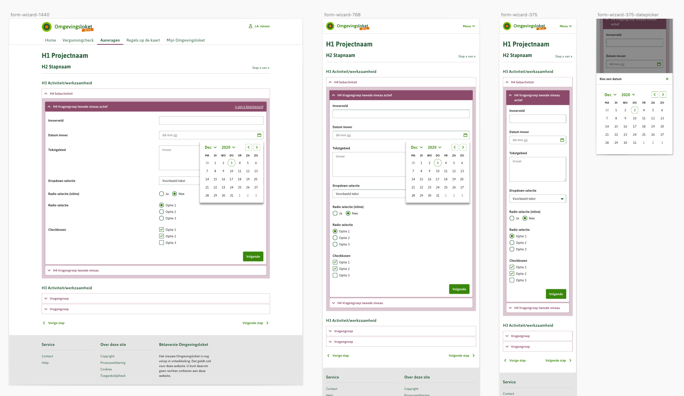
Task: Open the Menu in the 768 header
Action: point(468,26)
